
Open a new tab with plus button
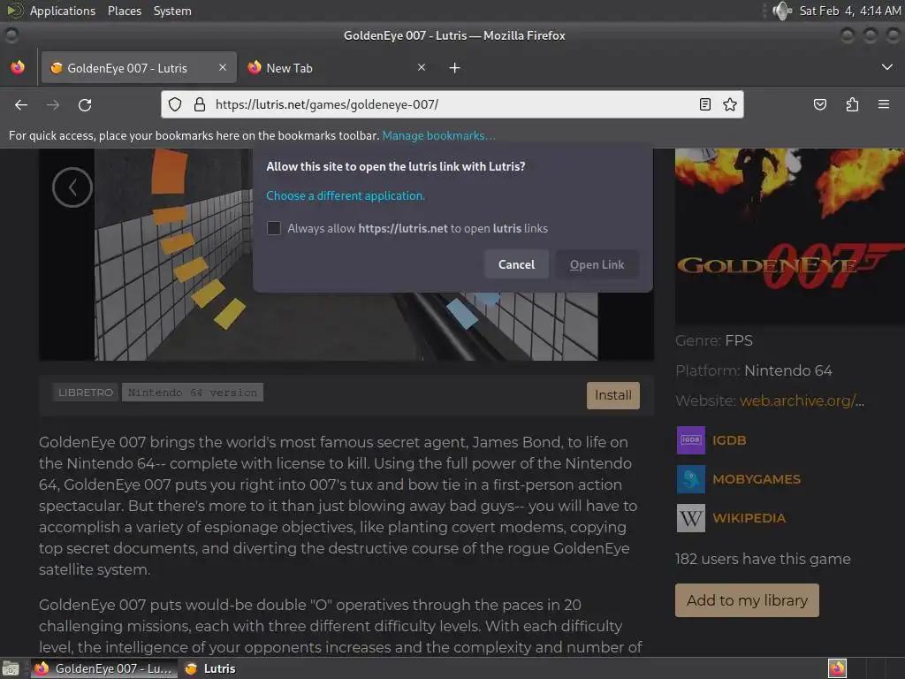click(455, 68)
